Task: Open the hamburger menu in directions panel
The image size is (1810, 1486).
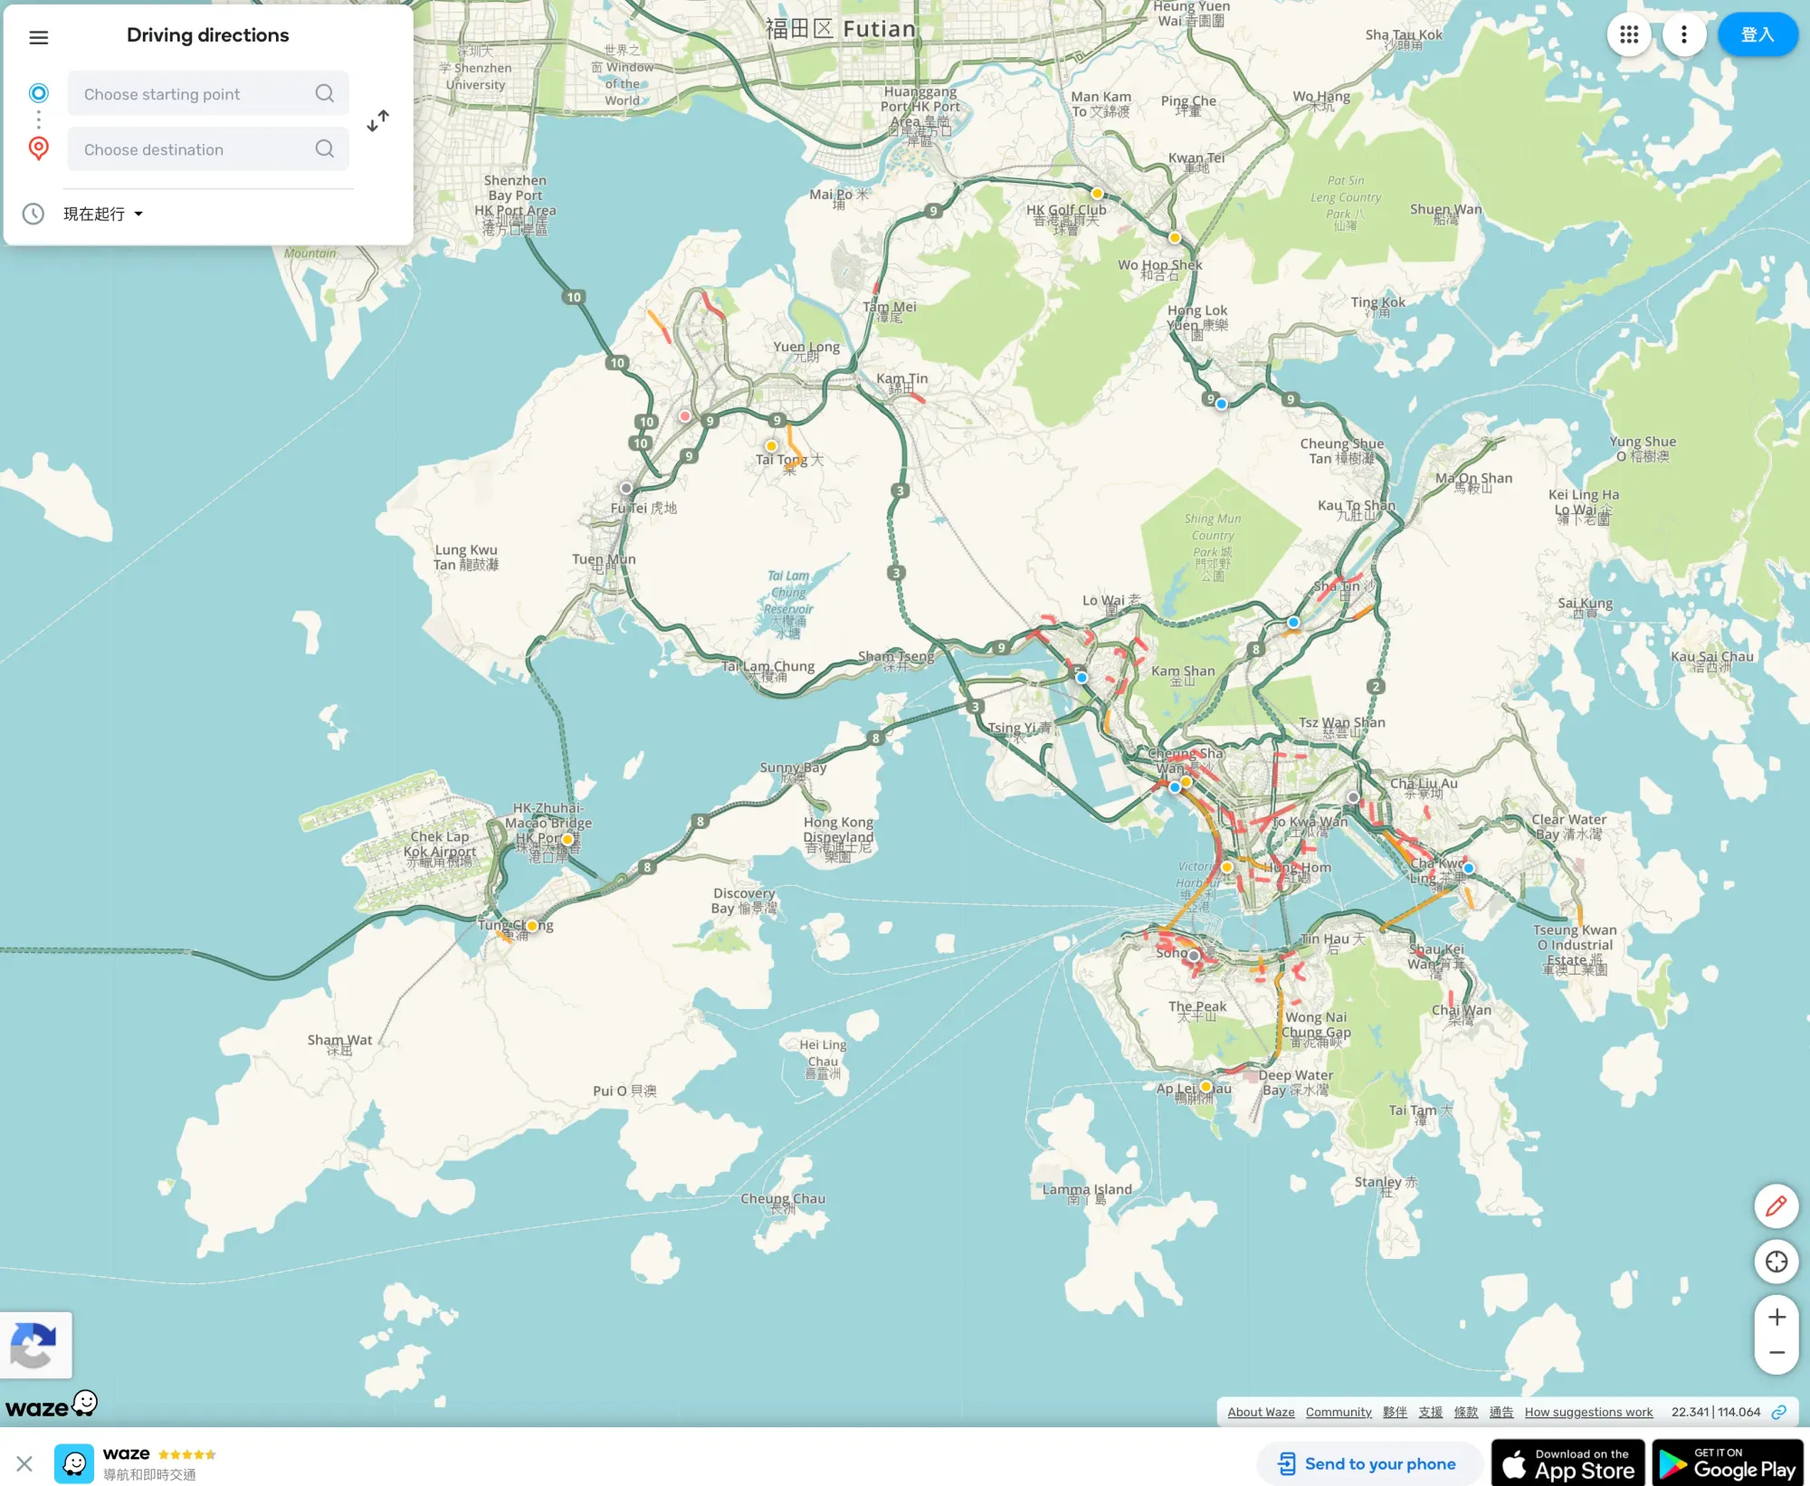Action: (x=38, y=37)
